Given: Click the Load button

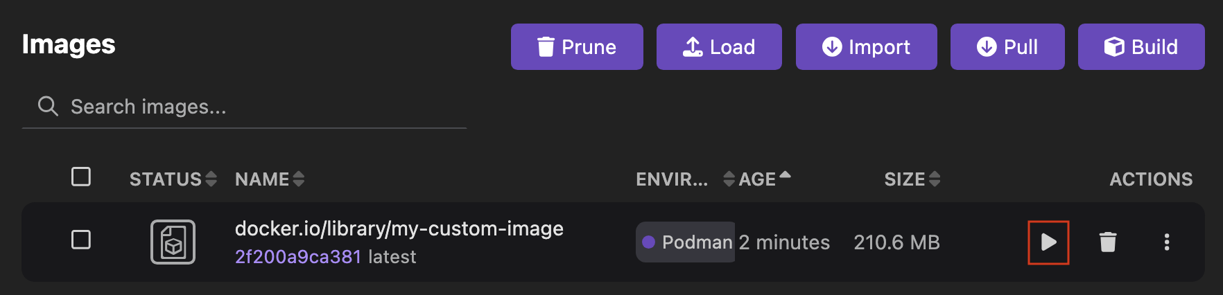Looking at the screenshot, I should [719, 47].
